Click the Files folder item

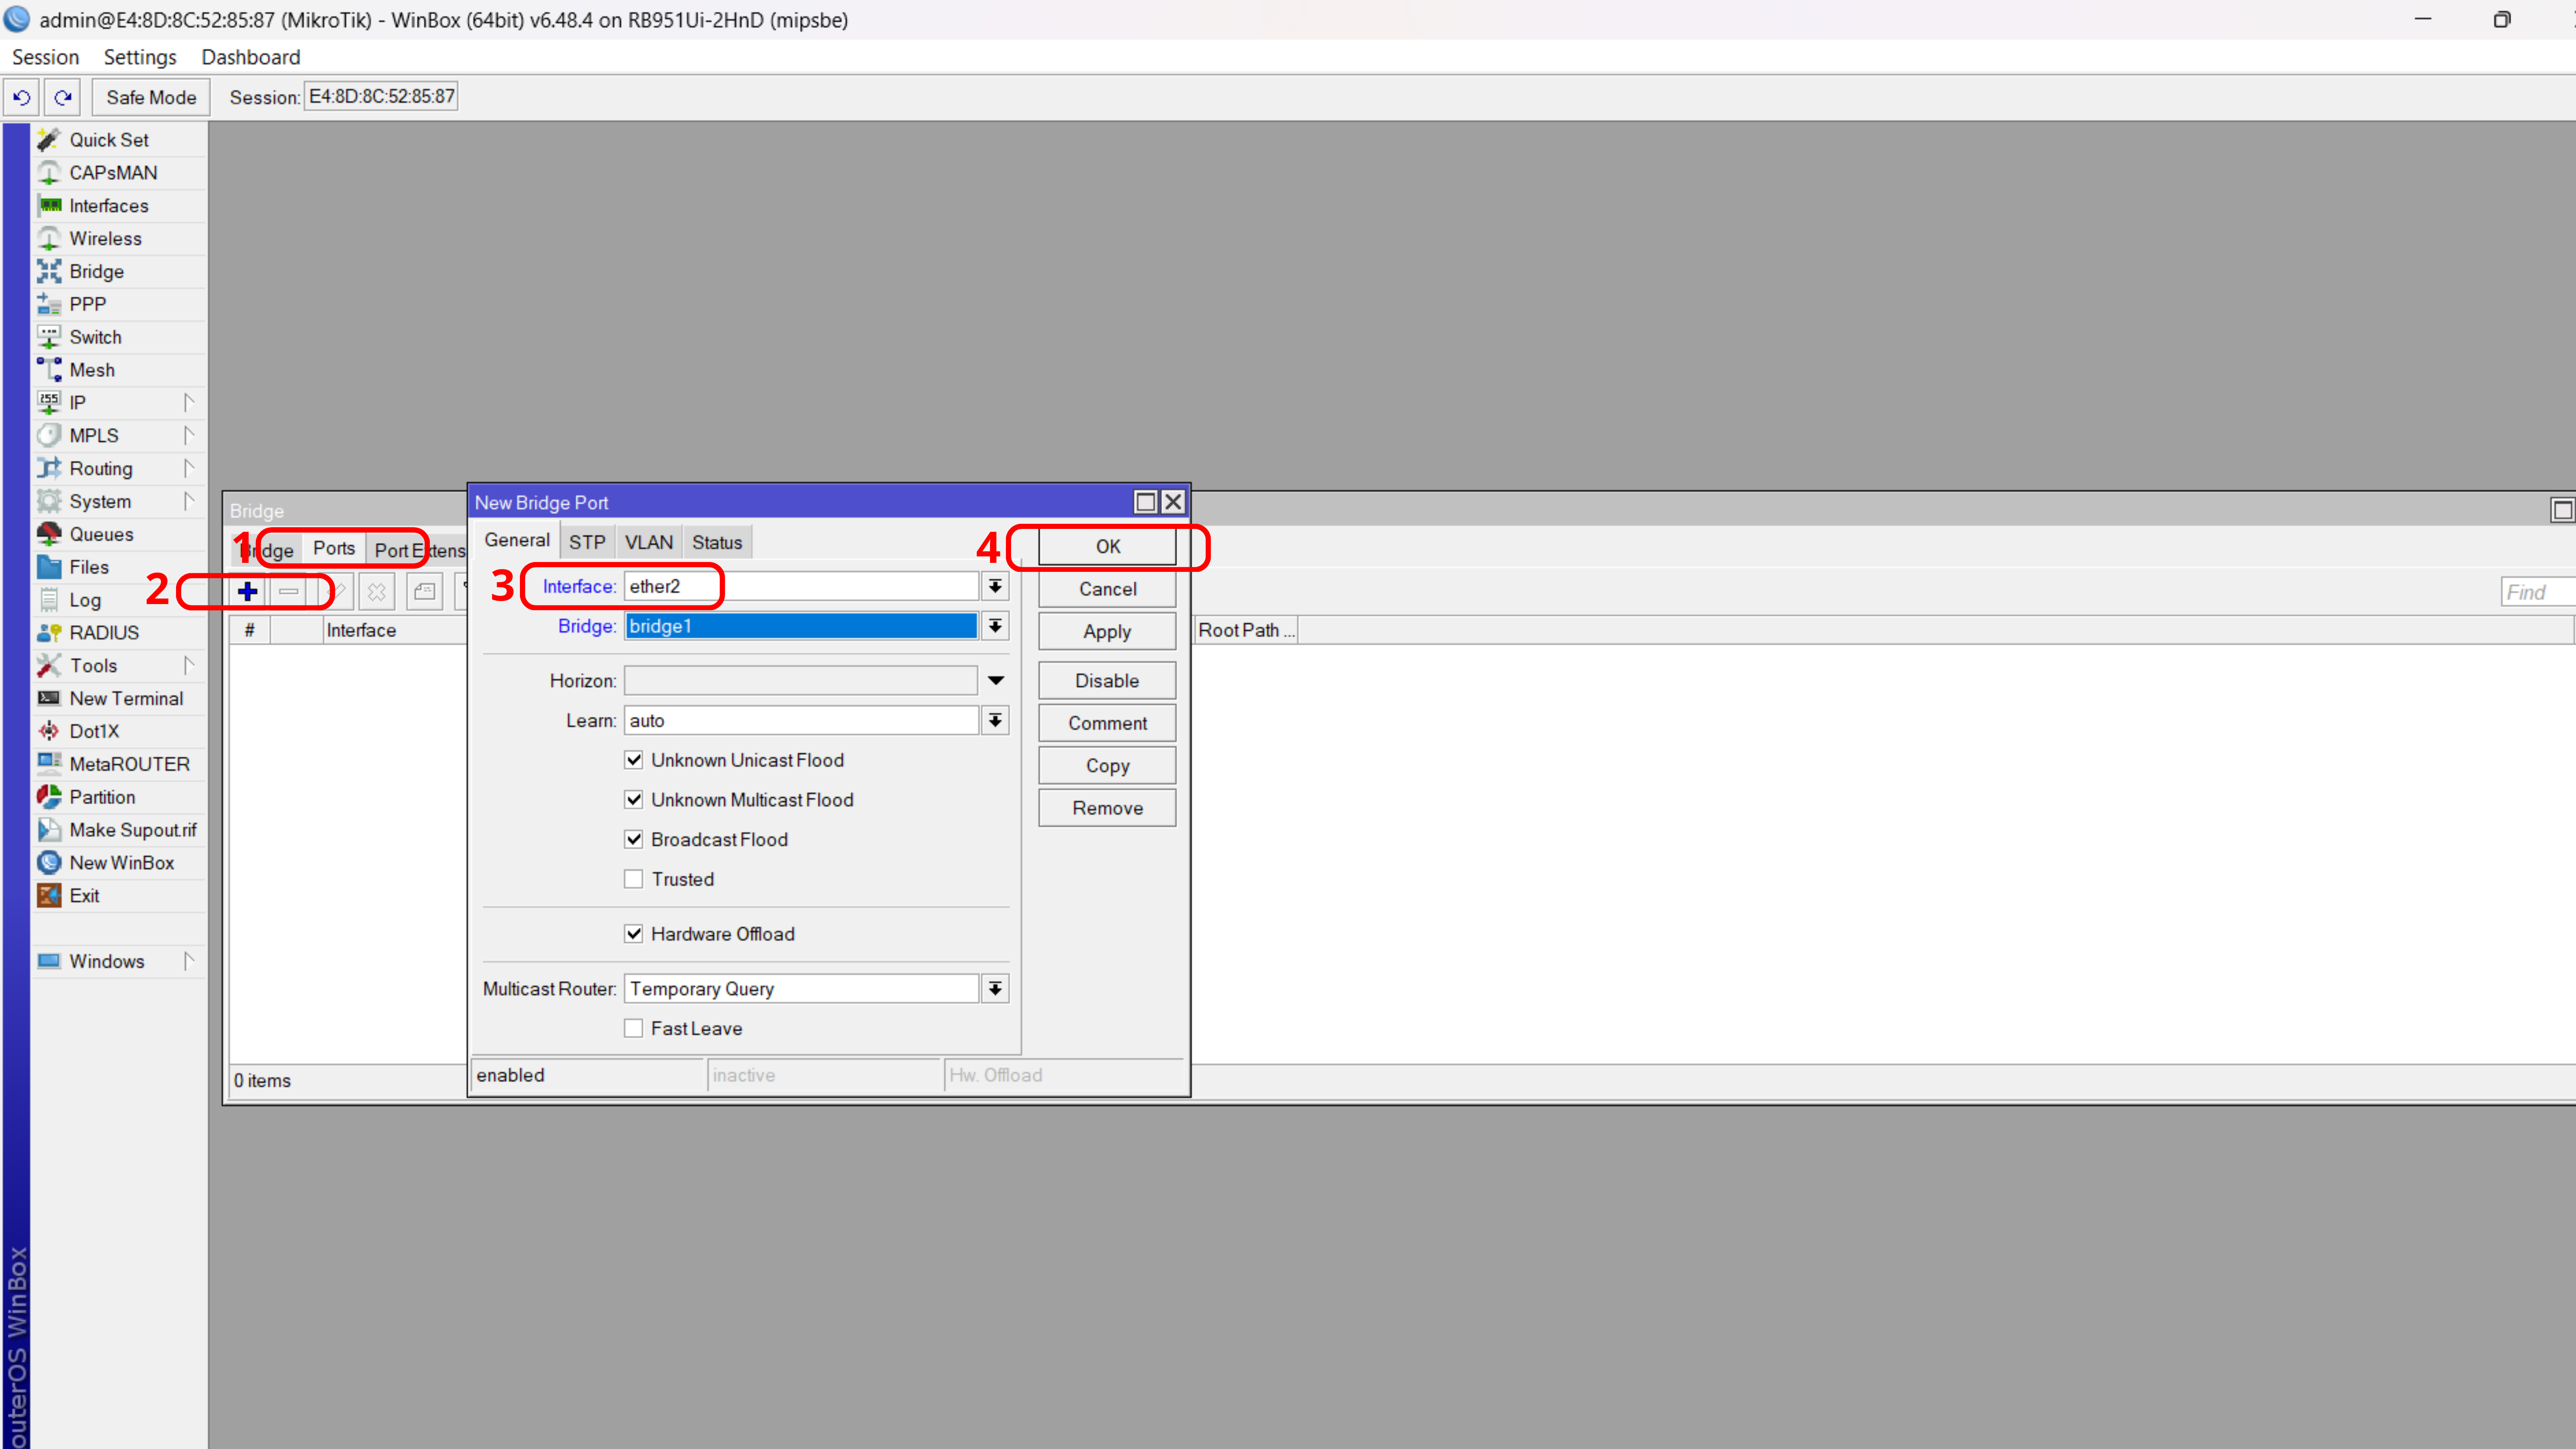point(88,567)
